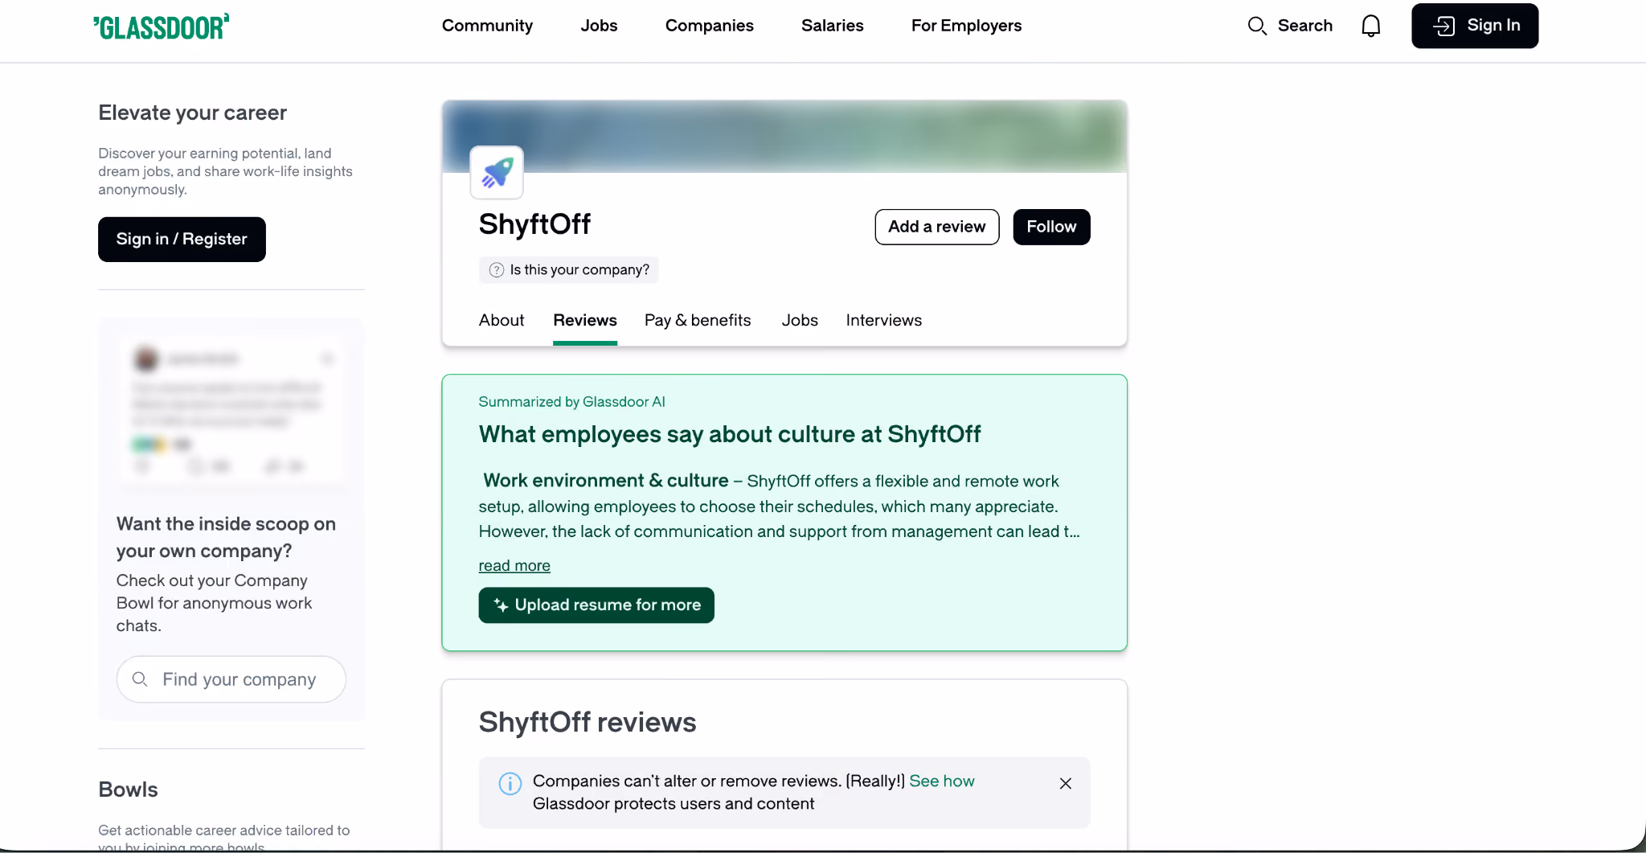Select the Reviews tab
1646x853 pixels.
pyautogui.click(x=585, y=320)
